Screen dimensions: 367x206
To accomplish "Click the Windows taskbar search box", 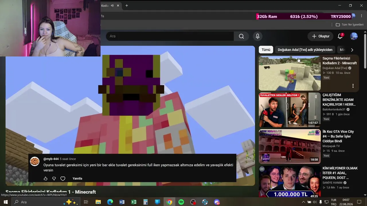I will click(x=46, y=202).
